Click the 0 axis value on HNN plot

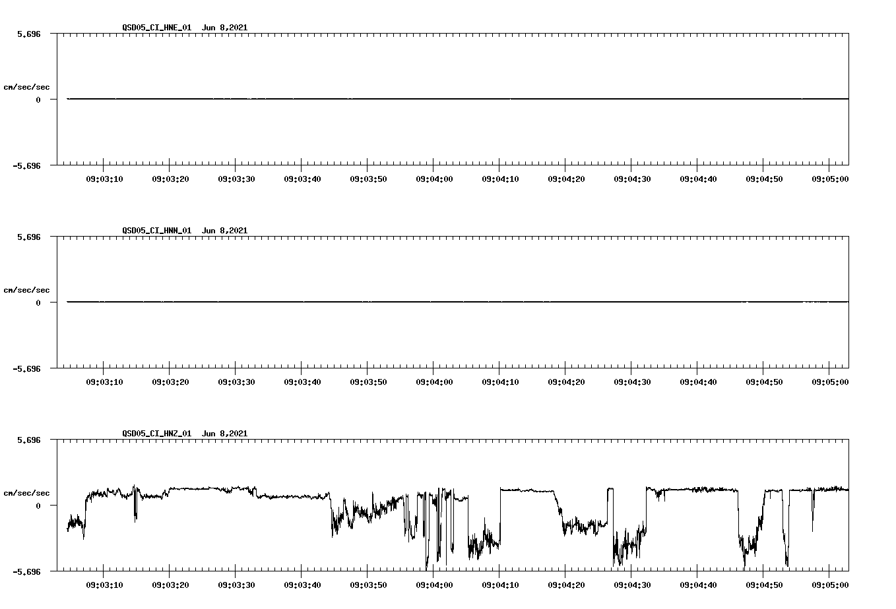[x=38, y=303]
